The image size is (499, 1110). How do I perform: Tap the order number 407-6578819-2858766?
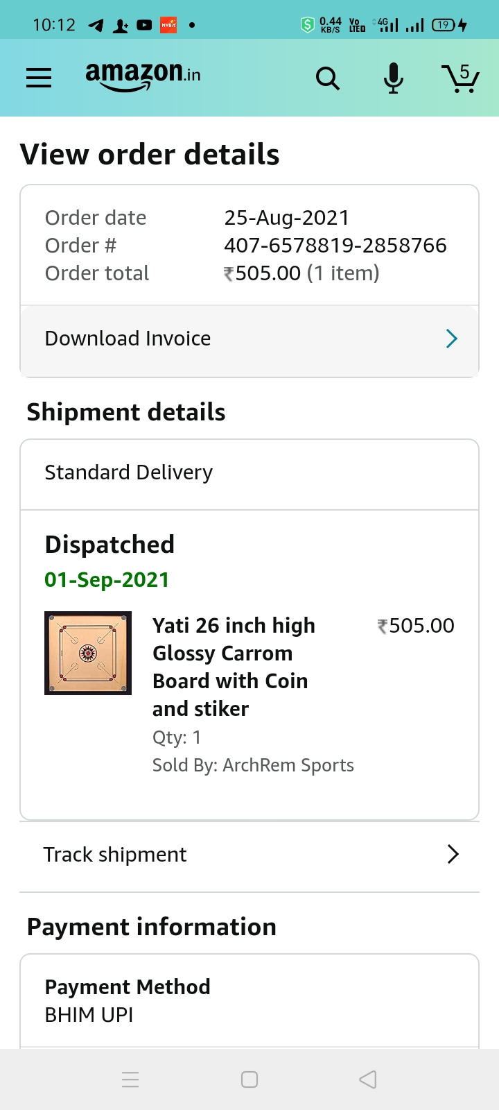click(x=335, y=246)
